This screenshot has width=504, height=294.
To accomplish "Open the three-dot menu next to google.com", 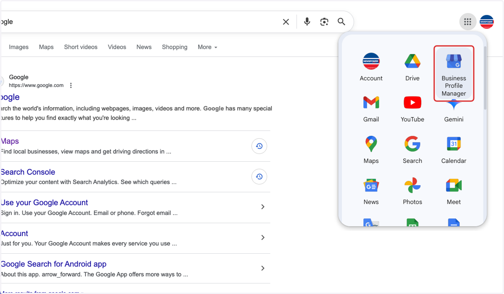I will pyautogui.click(x=71, y=85).
